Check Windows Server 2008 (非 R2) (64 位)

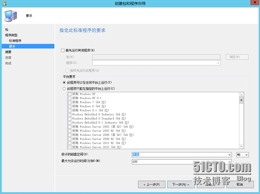click(70, 135)
